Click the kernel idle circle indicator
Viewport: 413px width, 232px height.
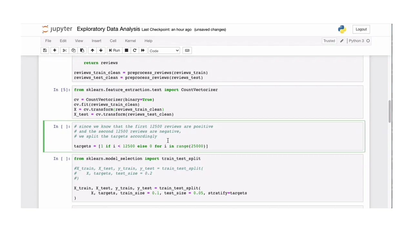click(368, 41)
